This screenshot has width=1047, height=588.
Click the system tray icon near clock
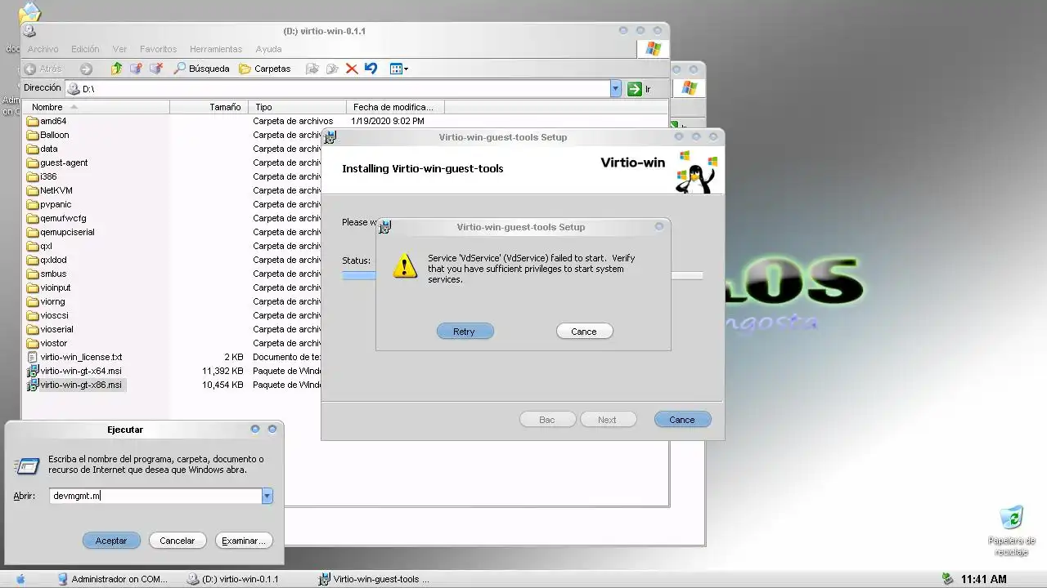[948, 579]
